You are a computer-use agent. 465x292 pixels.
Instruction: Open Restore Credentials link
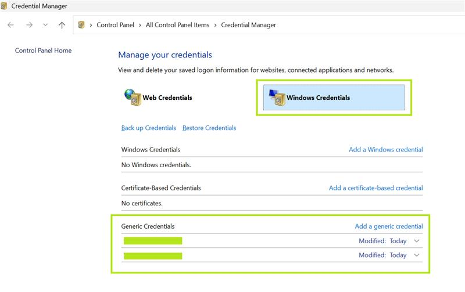(x=209, y=128)
